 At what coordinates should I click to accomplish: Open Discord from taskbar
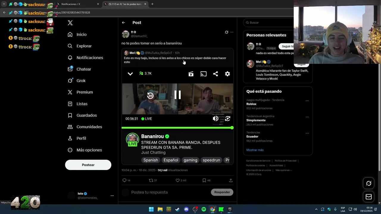coord(186,209)
